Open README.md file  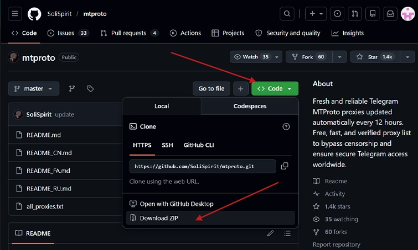click(43, 135)
